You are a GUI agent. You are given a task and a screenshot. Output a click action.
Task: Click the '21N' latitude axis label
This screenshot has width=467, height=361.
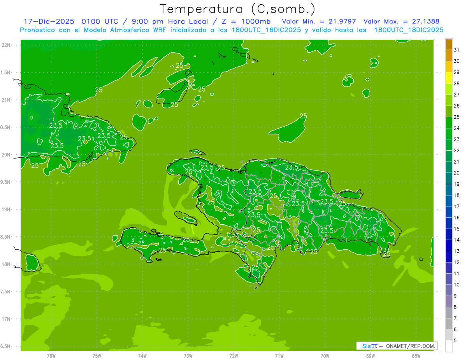[7, 100]
